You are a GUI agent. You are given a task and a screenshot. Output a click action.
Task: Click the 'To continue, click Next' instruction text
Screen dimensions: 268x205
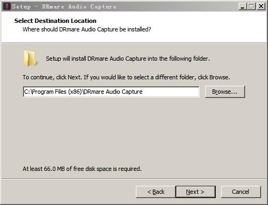point(126,77)
